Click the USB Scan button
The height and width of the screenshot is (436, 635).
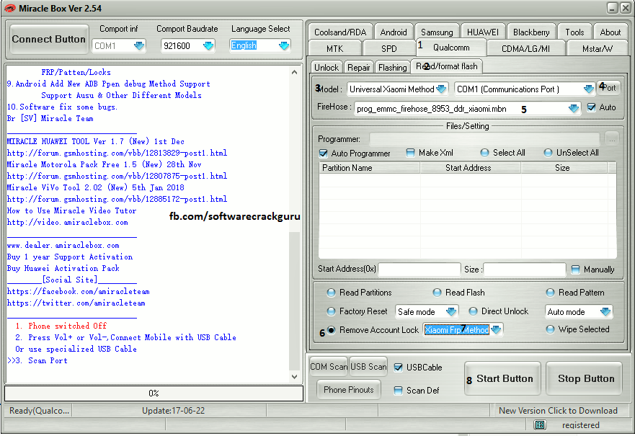368,367
